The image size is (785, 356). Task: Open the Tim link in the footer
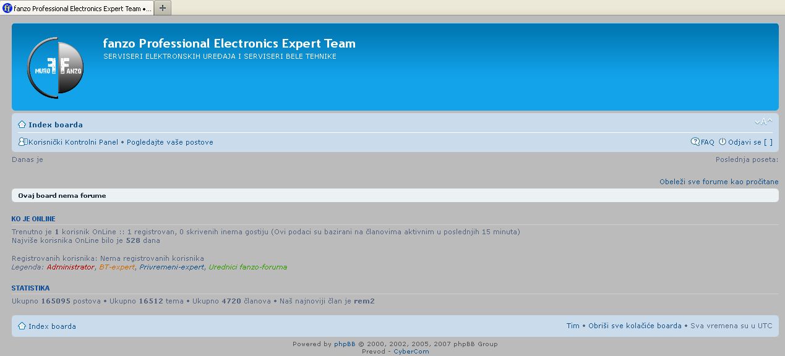pos(573,326)
